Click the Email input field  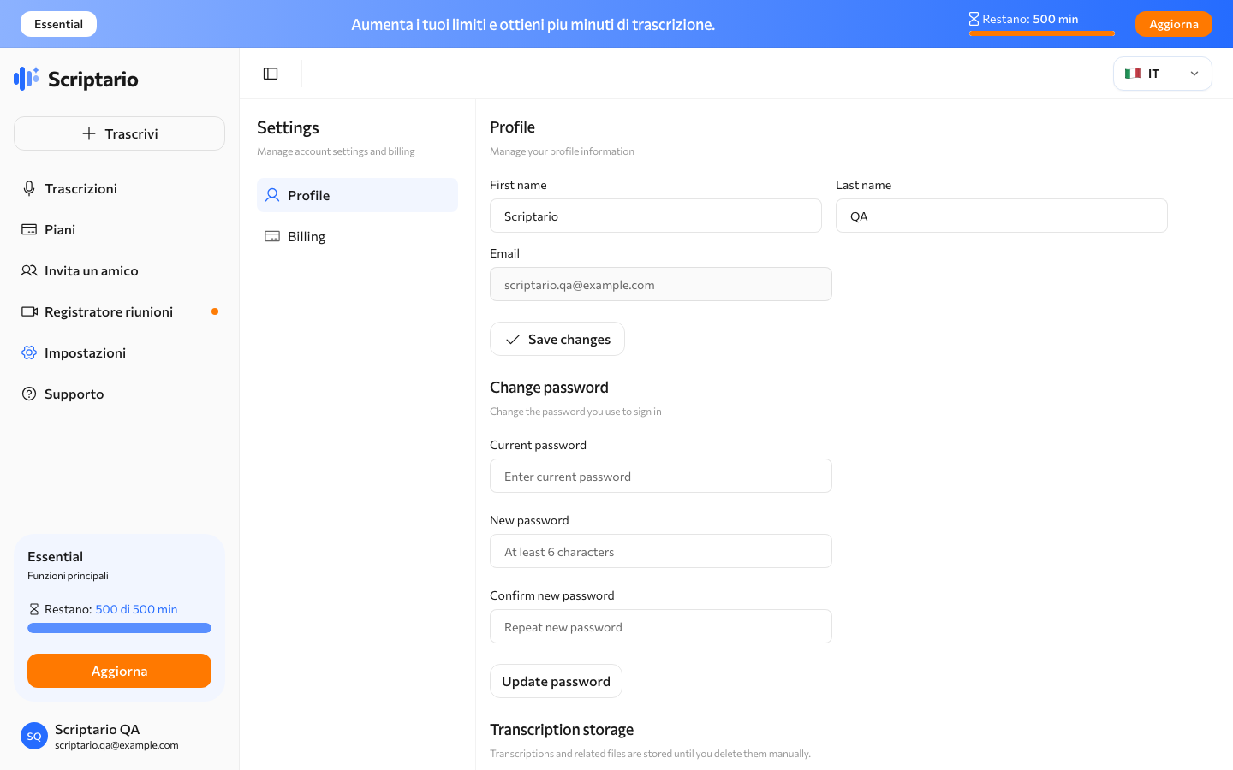661,284
